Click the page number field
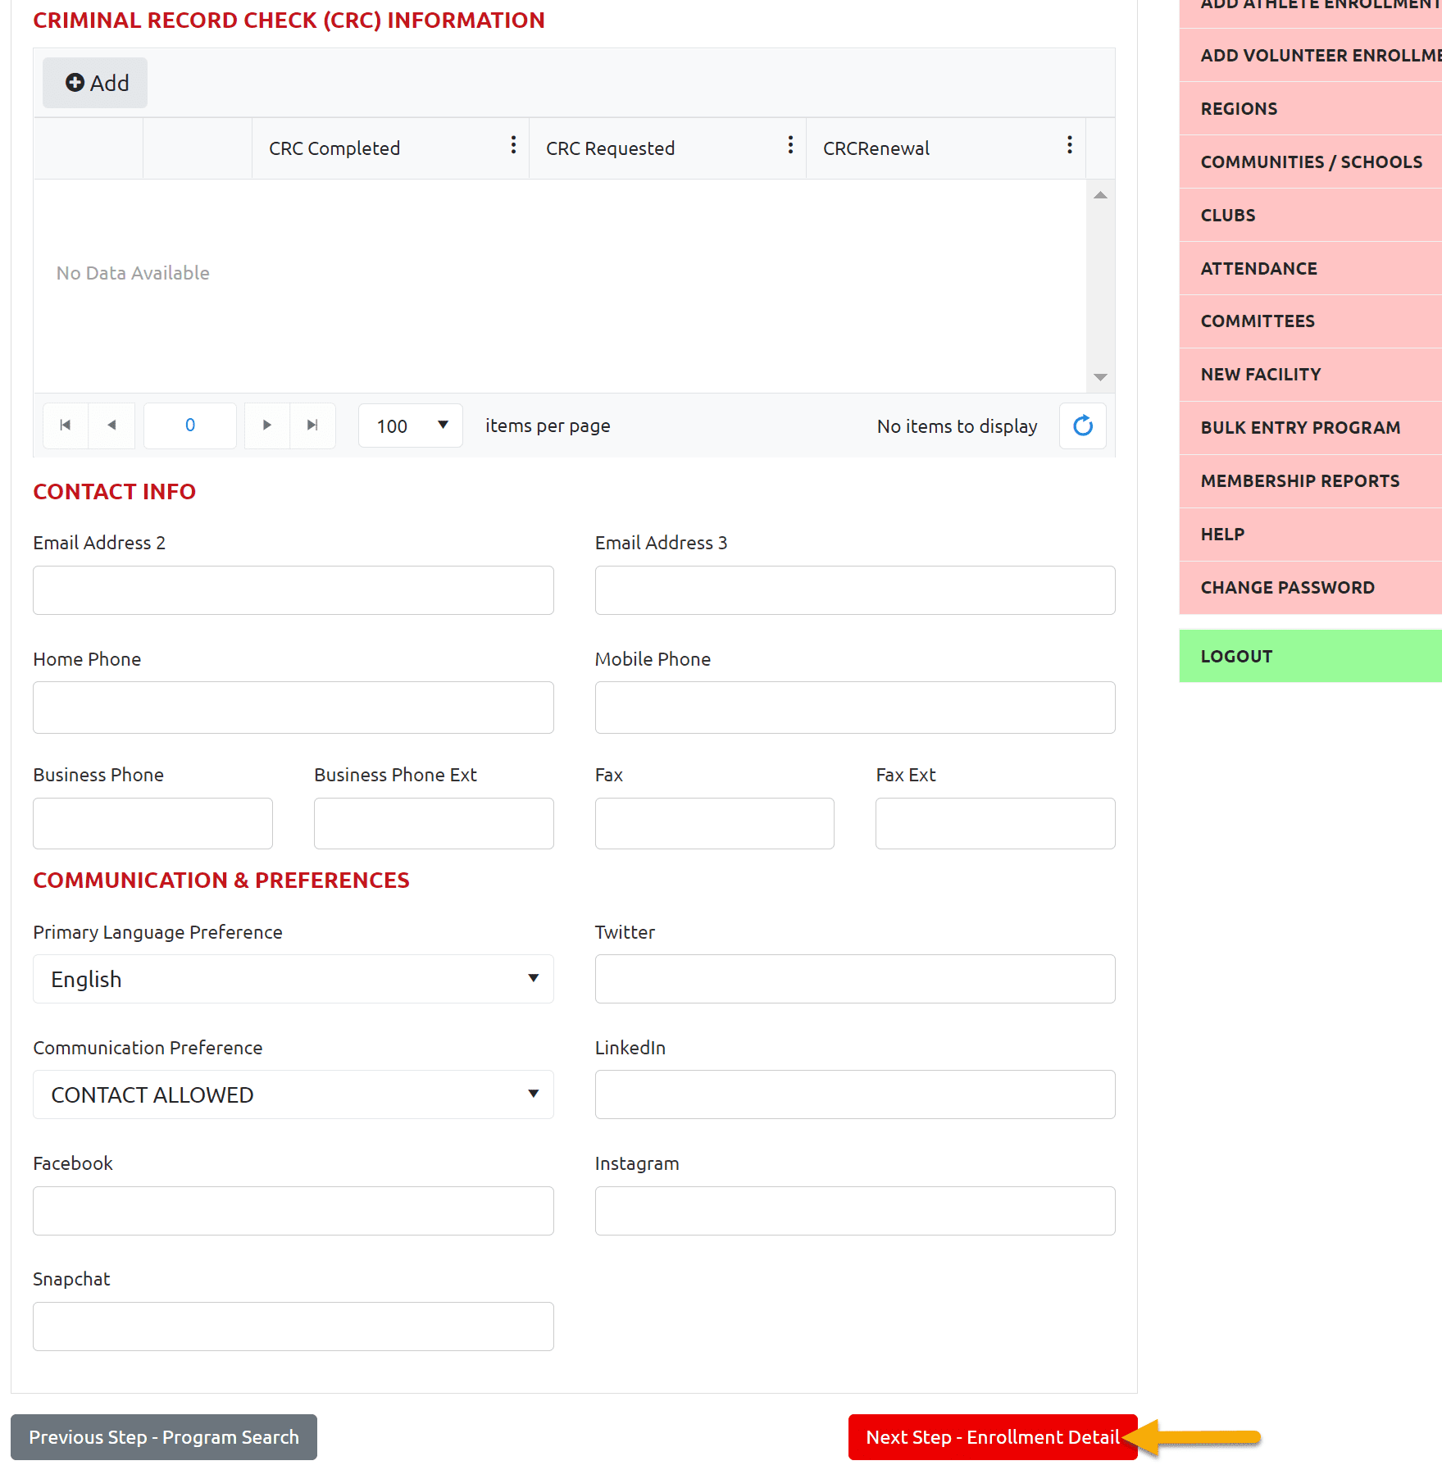The width and height of the screenshot is (1442, 1479). point(190,425)
